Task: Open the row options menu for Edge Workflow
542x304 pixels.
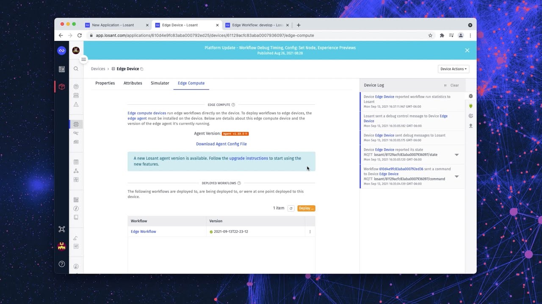Action: click(310, 231)
